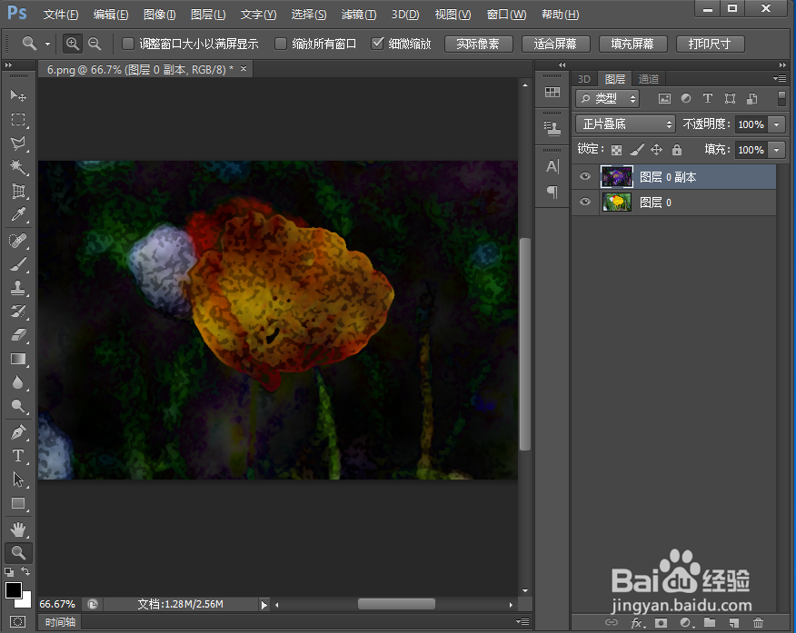Open opacity 不透明度 slider dropdown
The image size is (796, 633).
(x=777, y=124)
